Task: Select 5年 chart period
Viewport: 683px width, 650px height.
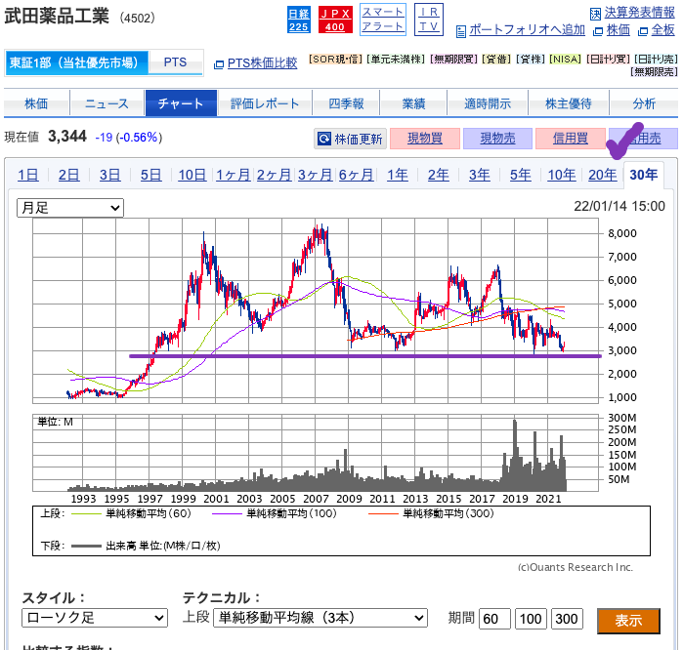Action: (x=521, y=175)
